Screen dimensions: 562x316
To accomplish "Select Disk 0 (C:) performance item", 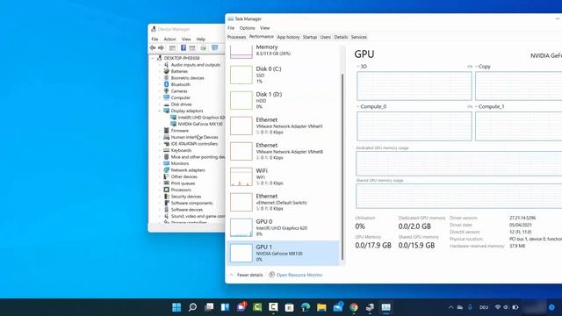I will click(283, 75).
